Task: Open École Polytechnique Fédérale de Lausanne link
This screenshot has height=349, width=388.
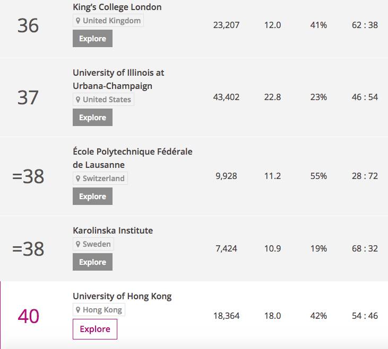Action: coord(132,158)
